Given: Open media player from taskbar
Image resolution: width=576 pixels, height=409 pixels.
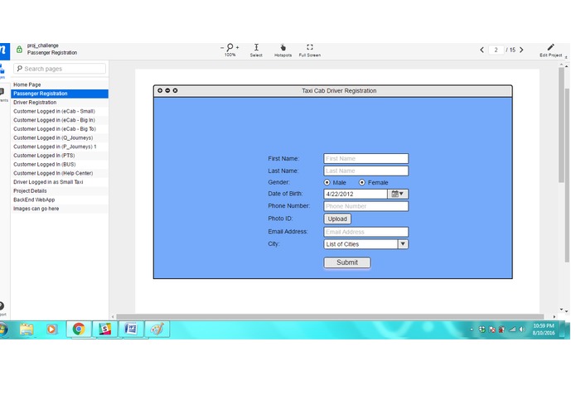Looking at the screenshot, I should pos(51,330).
